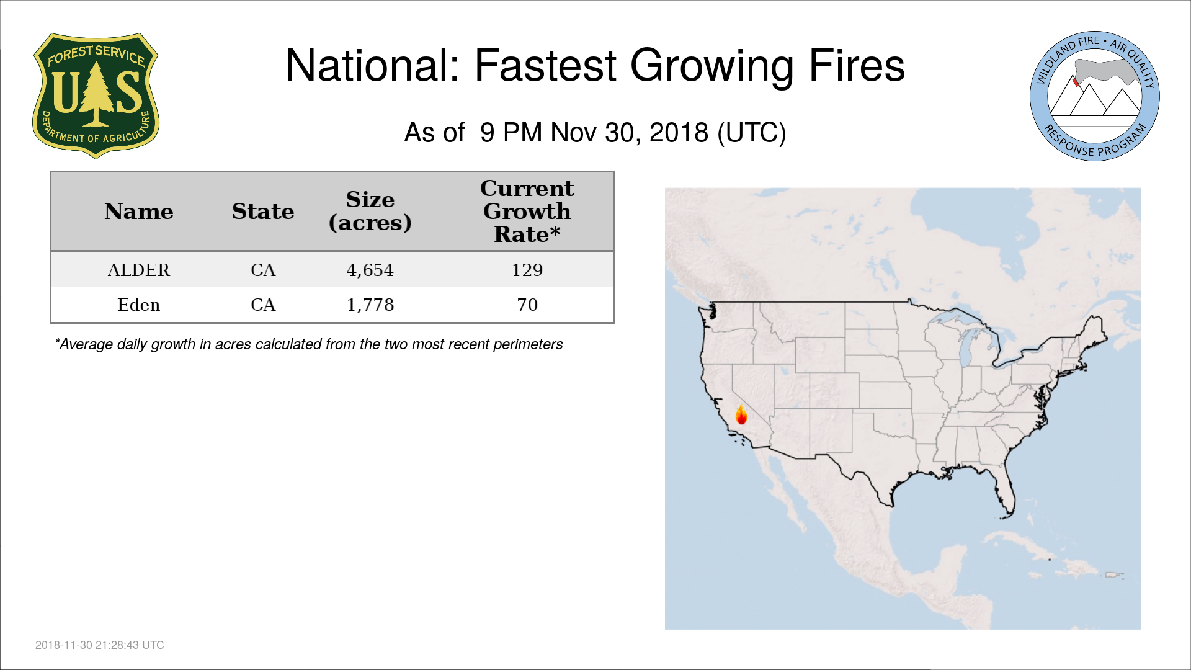Click the CA state cell in Eden row
This screenshot has height=670, width=1191.
pos(263,305)
